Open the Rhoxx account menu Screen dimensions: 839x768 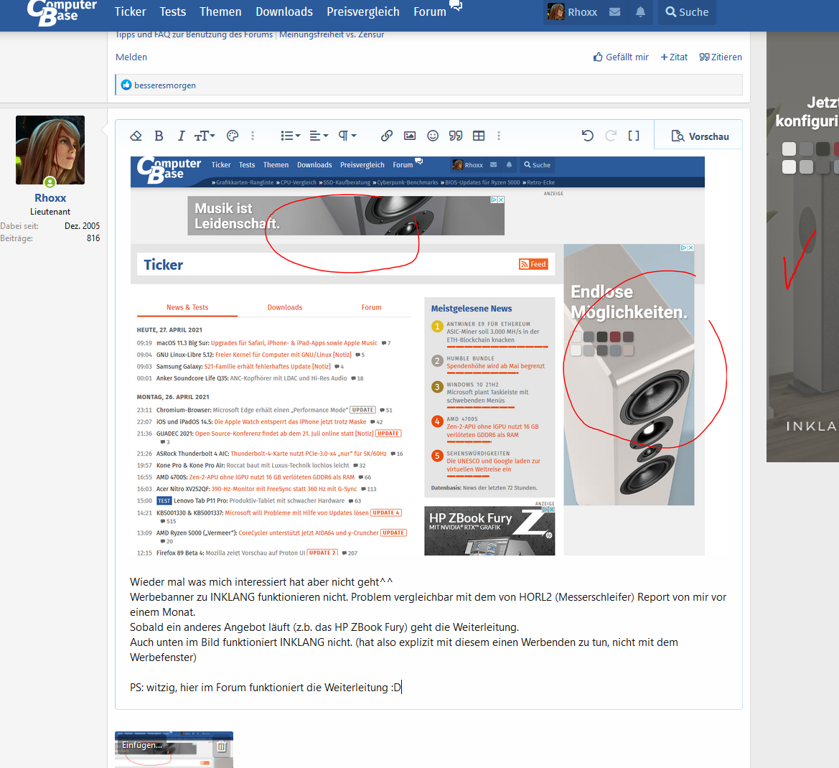(573, 11)
